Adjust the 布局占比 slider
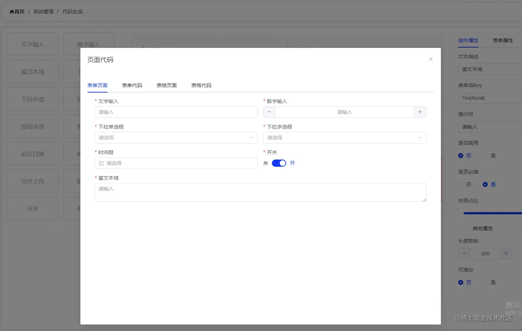The width and height of the screenshot is (522, 331). pos(497,213)
